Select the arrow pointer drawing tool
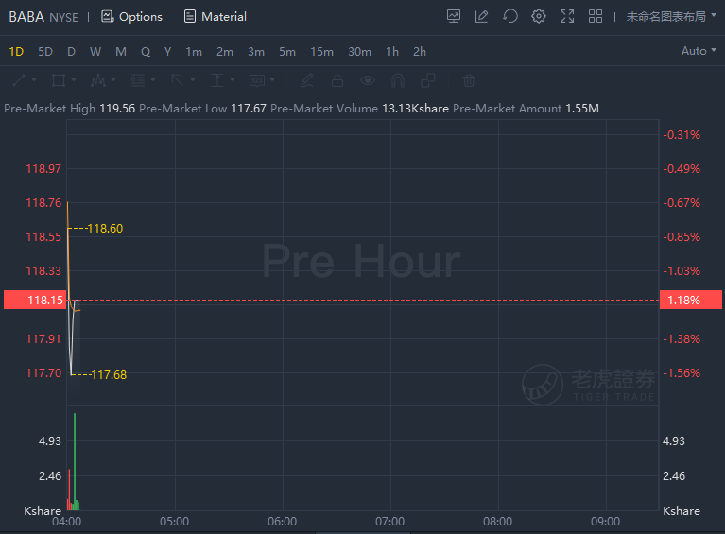This screenshot has height=534, width=725. (178, 80)
